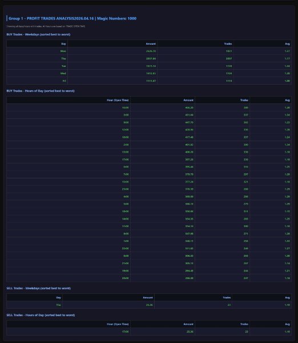Viewport: 298px width, 343px height.
Task: Click the 22:00 hour cell in BUY Hours
Action: (69, 249)
